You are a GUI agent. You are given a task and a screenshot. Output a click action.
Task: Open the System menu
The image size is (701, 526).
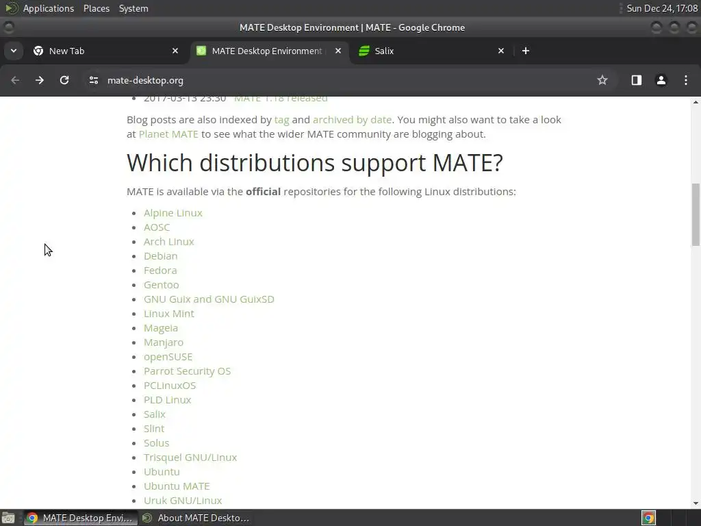133,8
